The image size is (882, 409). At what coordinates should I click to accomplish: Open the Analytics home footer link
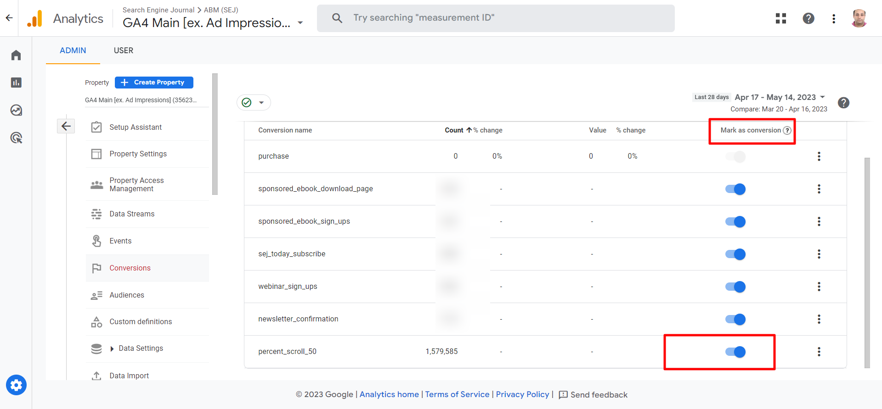[x=389, y=394]
